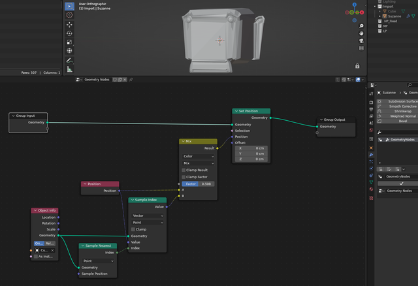Open the Material properties tab icon
Screen dimensions: 418x286
point(371,189)
